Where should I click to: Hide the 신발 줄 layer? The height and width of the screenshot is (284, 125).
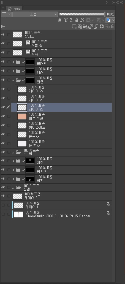pyautogui.click(x=3, y=44)
